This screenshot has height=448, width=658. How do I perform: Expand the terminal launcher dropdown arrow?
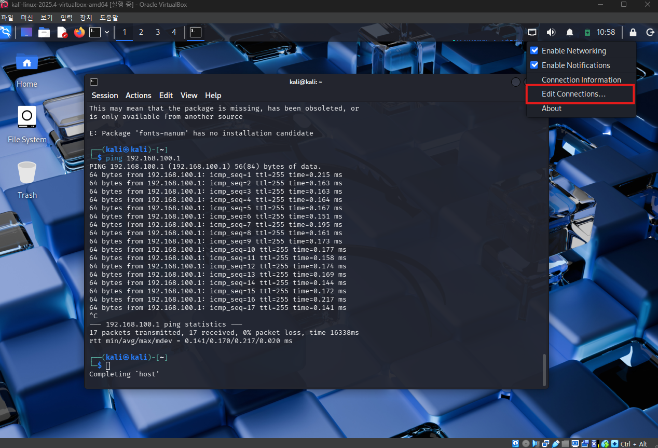pyautogui.click(x=107, y=32)
